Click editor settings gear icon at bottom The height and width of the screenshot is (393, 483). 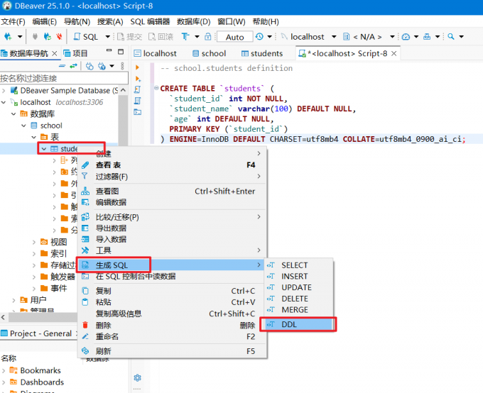(x=137, y=377)
